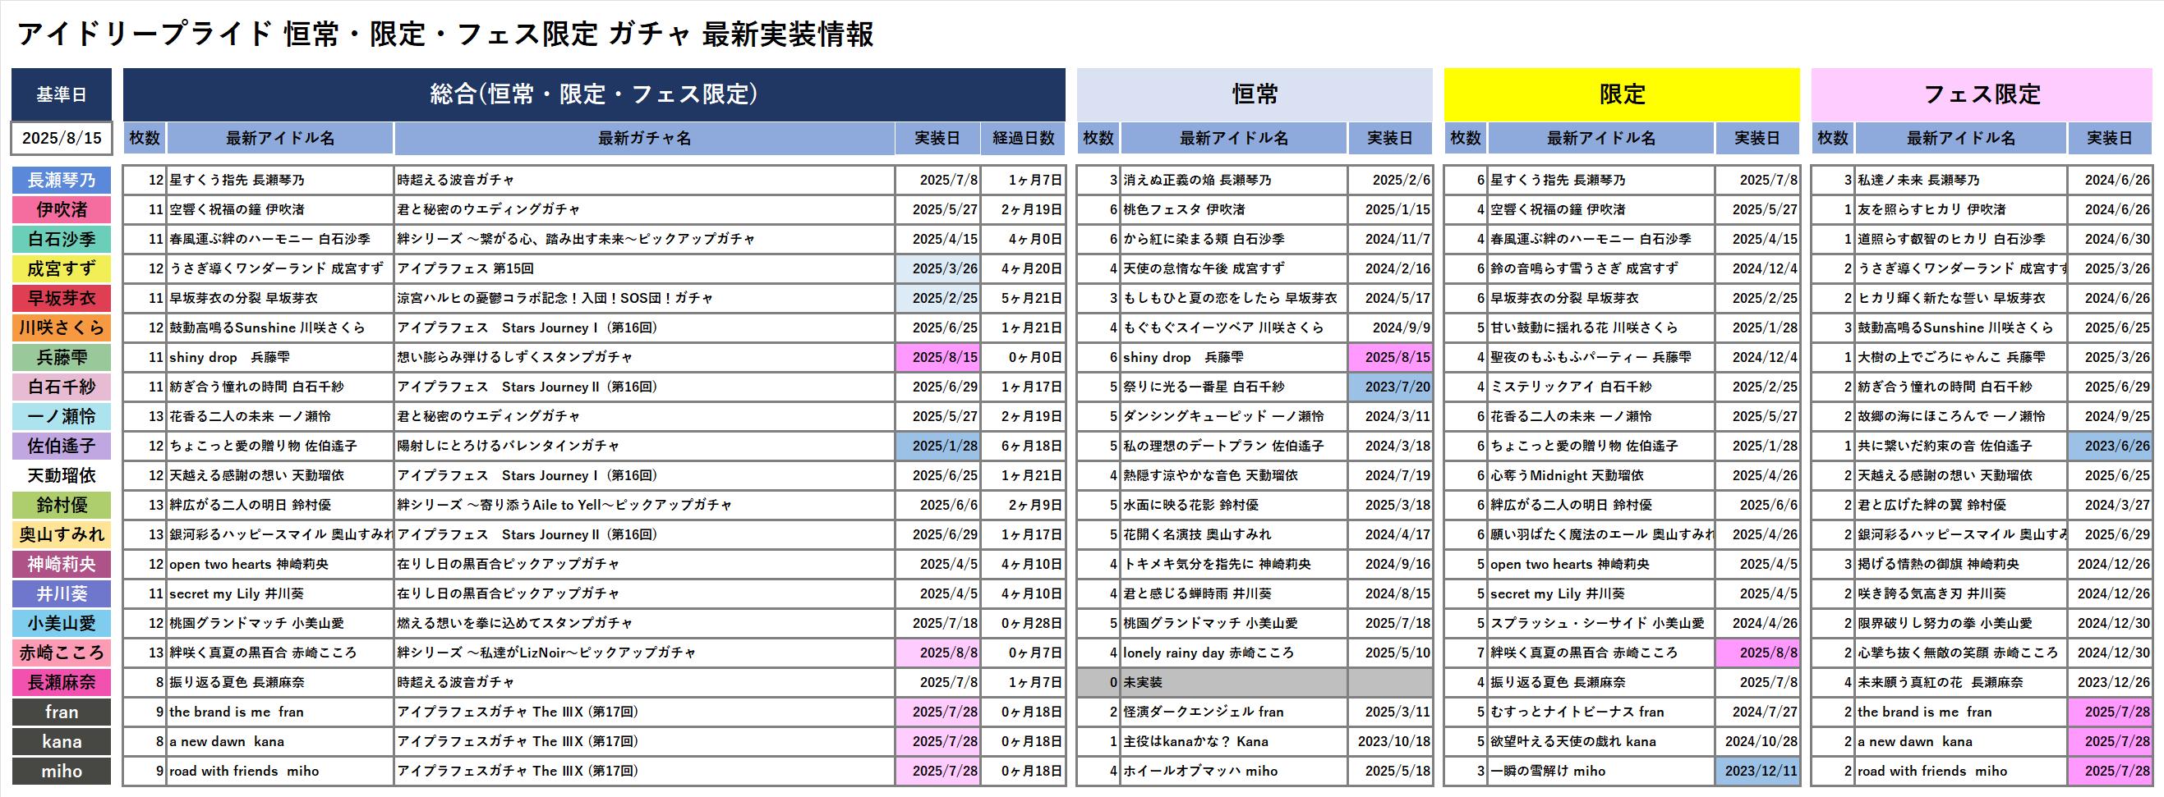This screenshot has height=797, width=2164.
Task: Click the yellow 限定 section header
Action: (1621, 94)
